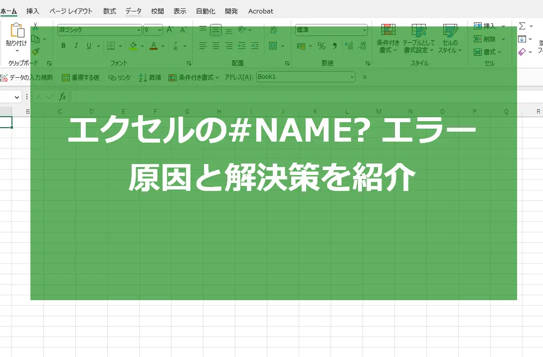
Task: Click the データの入力規則 button
Action: click(27, 78)
